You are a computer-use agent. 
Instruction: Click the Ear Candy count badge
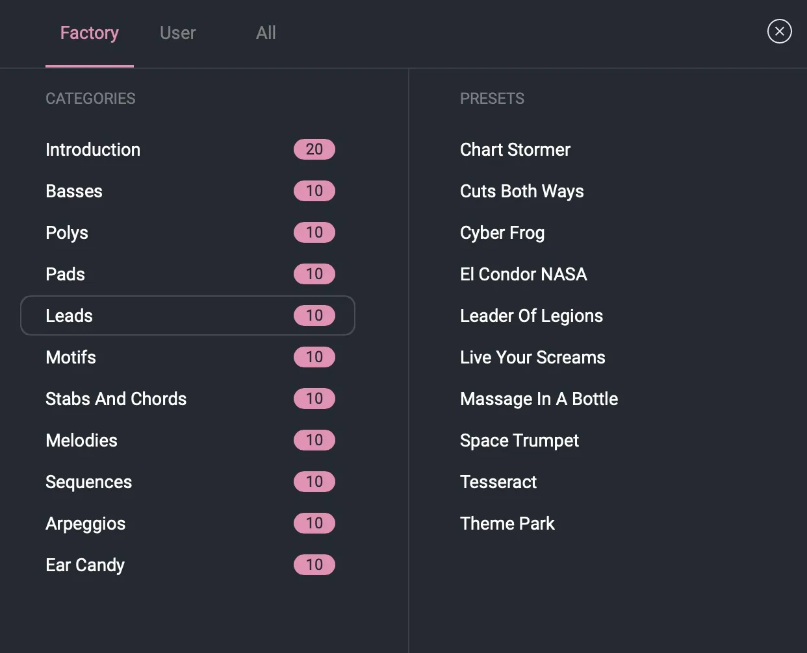[314, 565]
